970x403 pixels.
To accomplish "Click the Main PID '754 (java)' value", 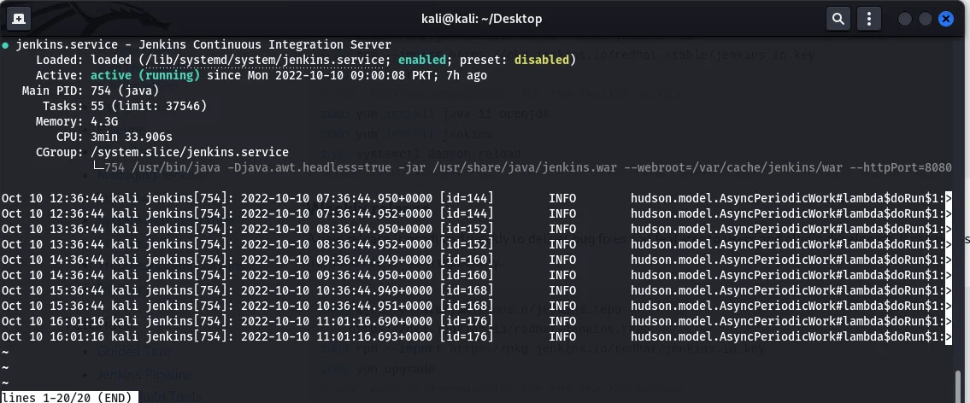I will 125,91.
